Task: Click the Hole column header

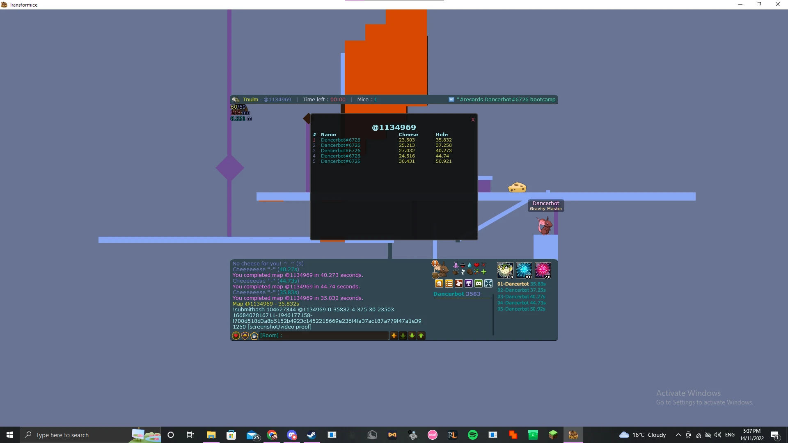Action: tap(442, 135)
